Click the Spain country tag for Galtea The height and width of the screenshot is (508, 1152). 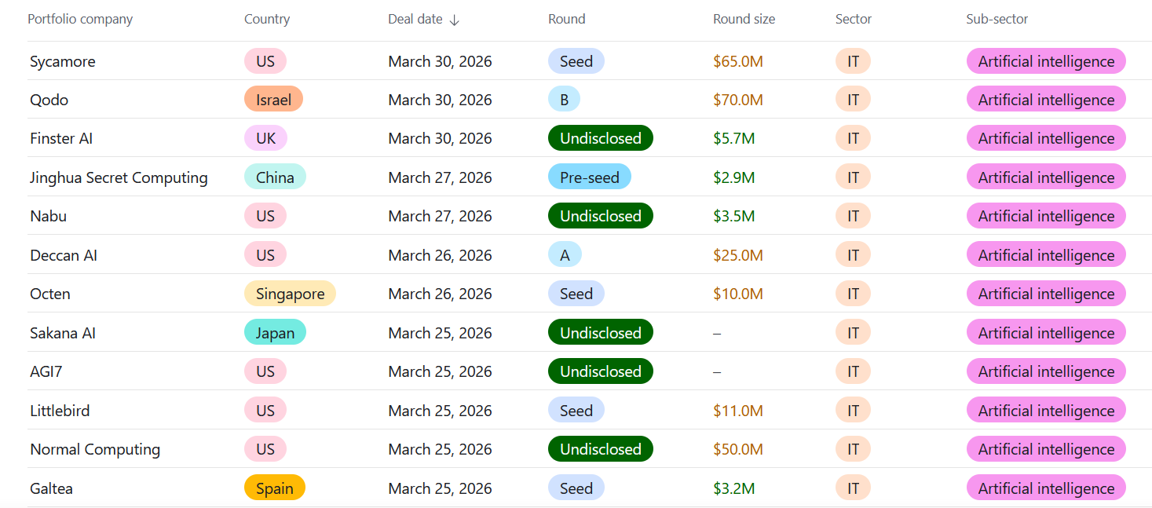(x=274, y=488)
